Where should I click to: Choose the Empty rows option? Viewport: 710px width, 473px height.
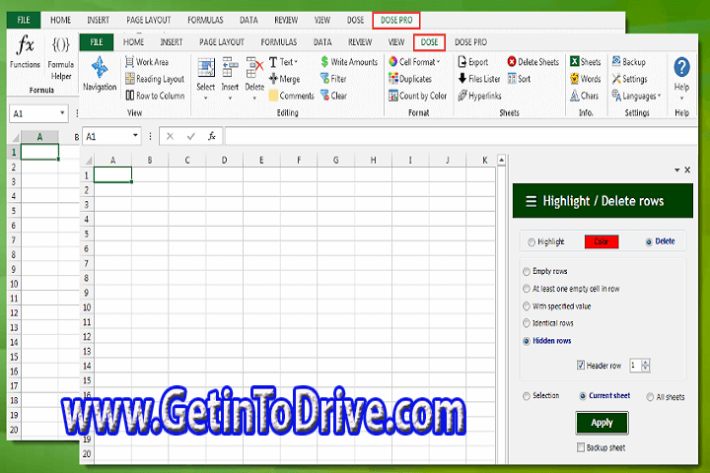click(527, 272)
